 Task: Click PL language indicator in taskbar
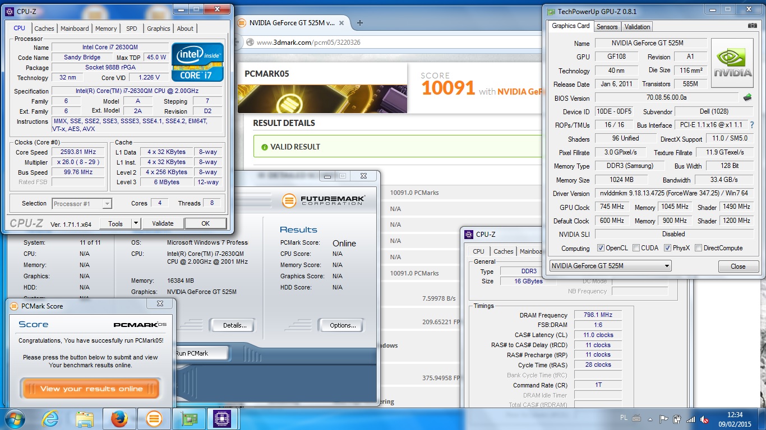click(624, 418)
